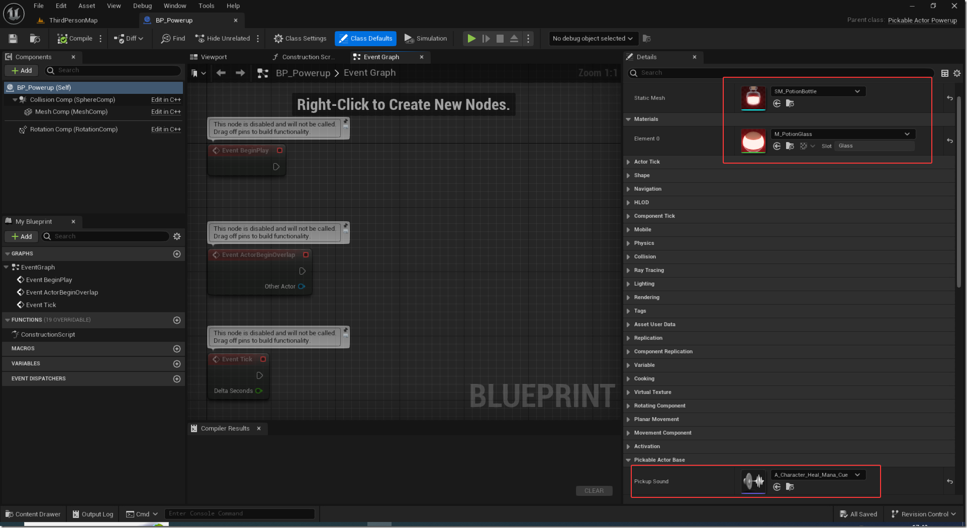Viewport: 967px width, 528px height.
Task: Click the Stop playback button
Action: [x=500, y=39]
